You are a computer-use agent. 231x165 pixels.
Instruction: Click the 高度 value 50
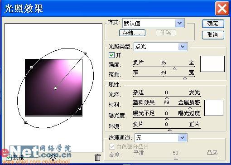[175, 153]
